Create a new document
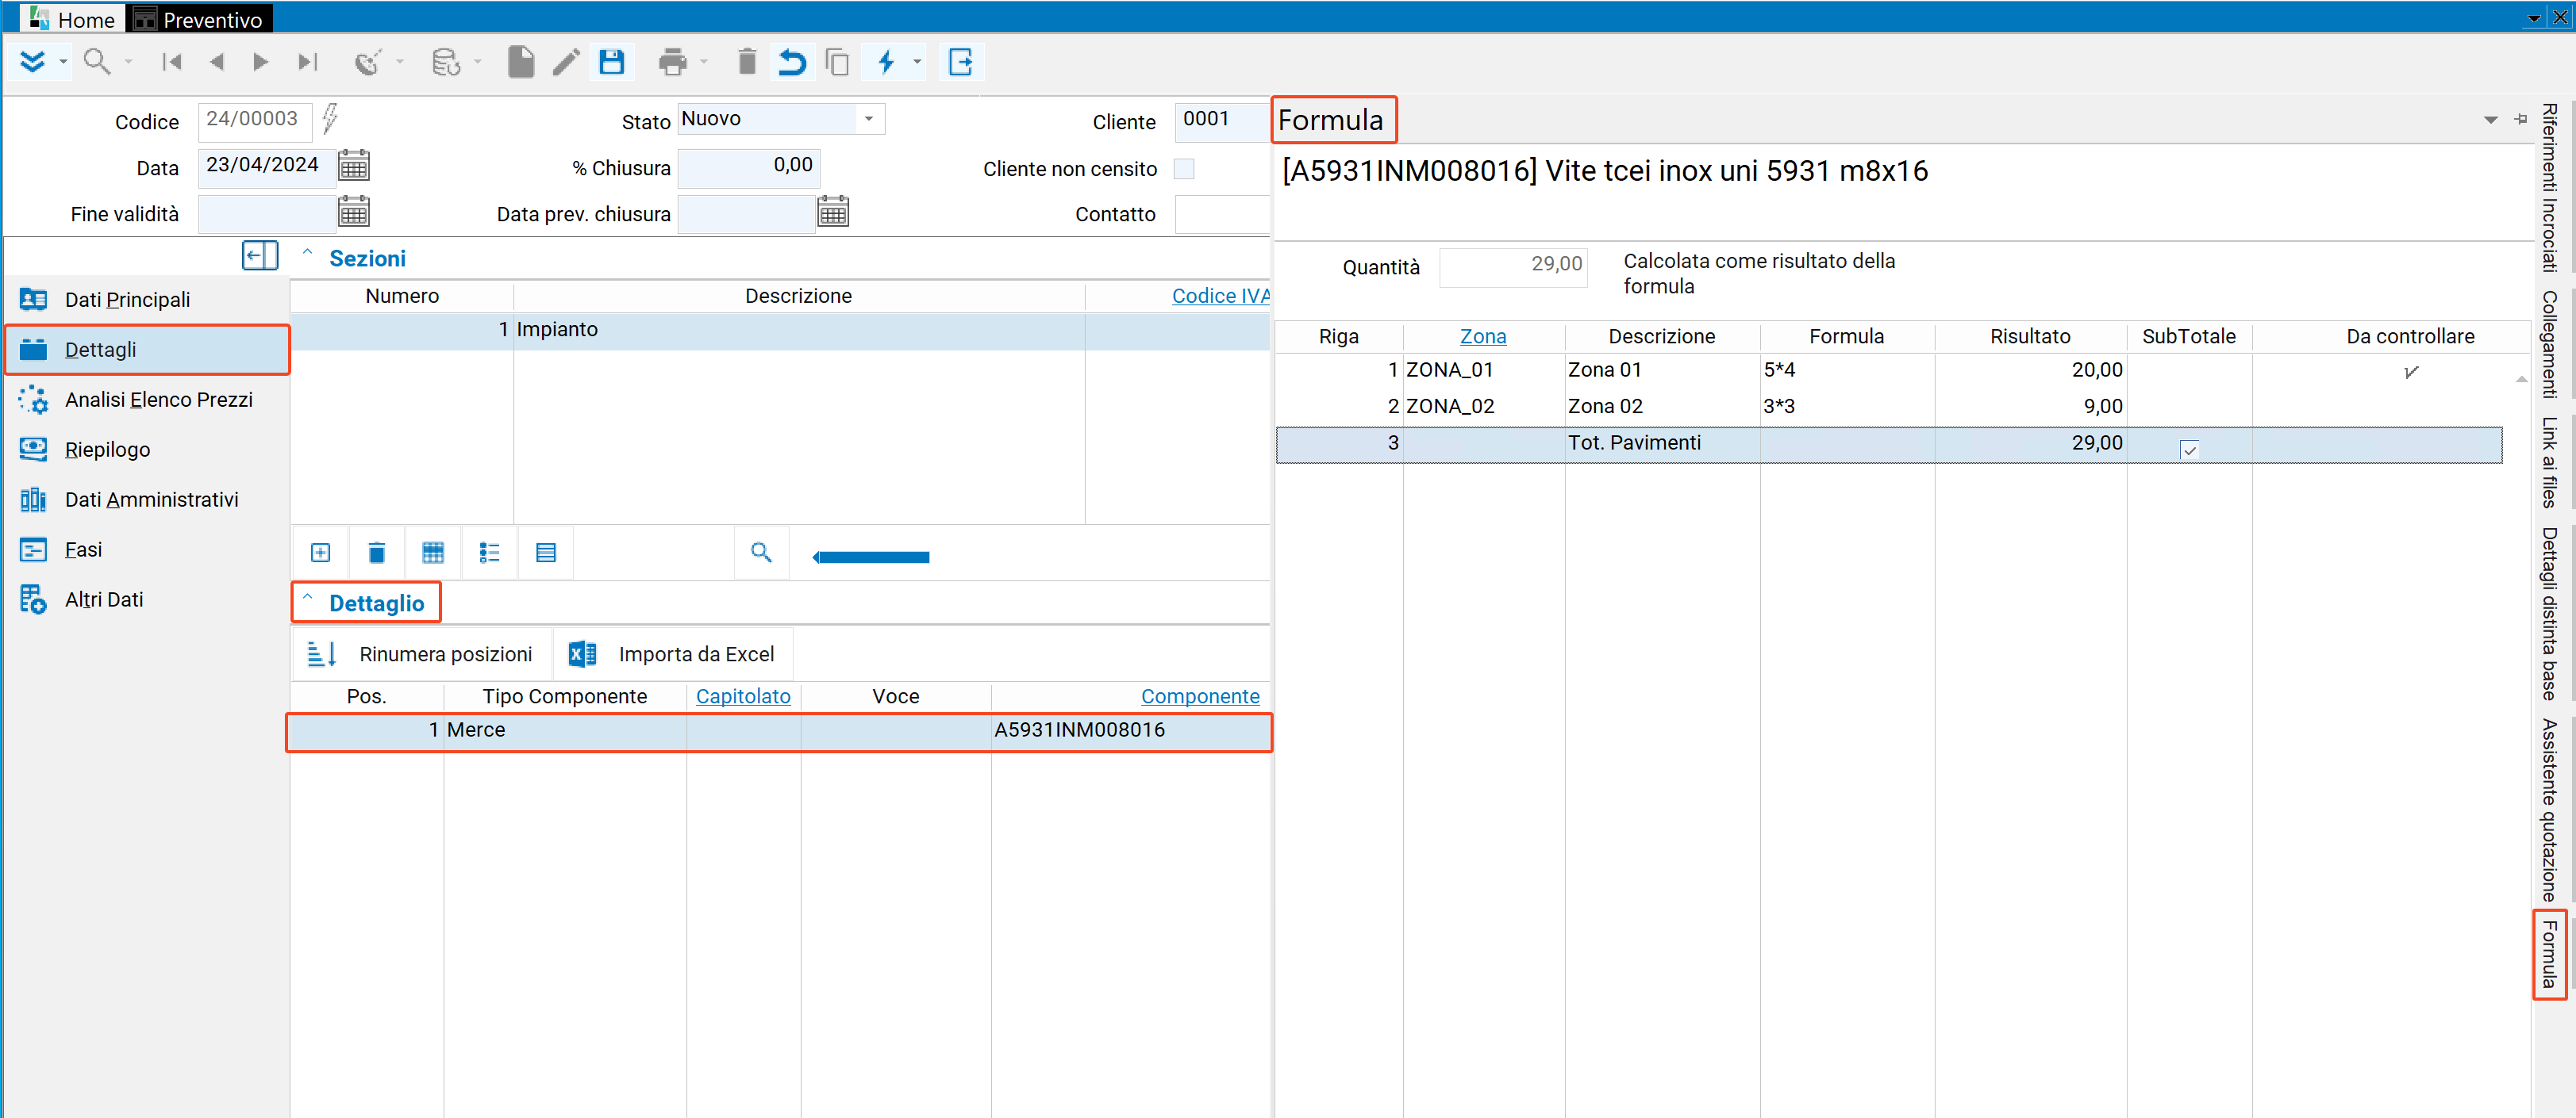The height and width of the screenshot is (1118, 2576). click(x=520, y=62)
